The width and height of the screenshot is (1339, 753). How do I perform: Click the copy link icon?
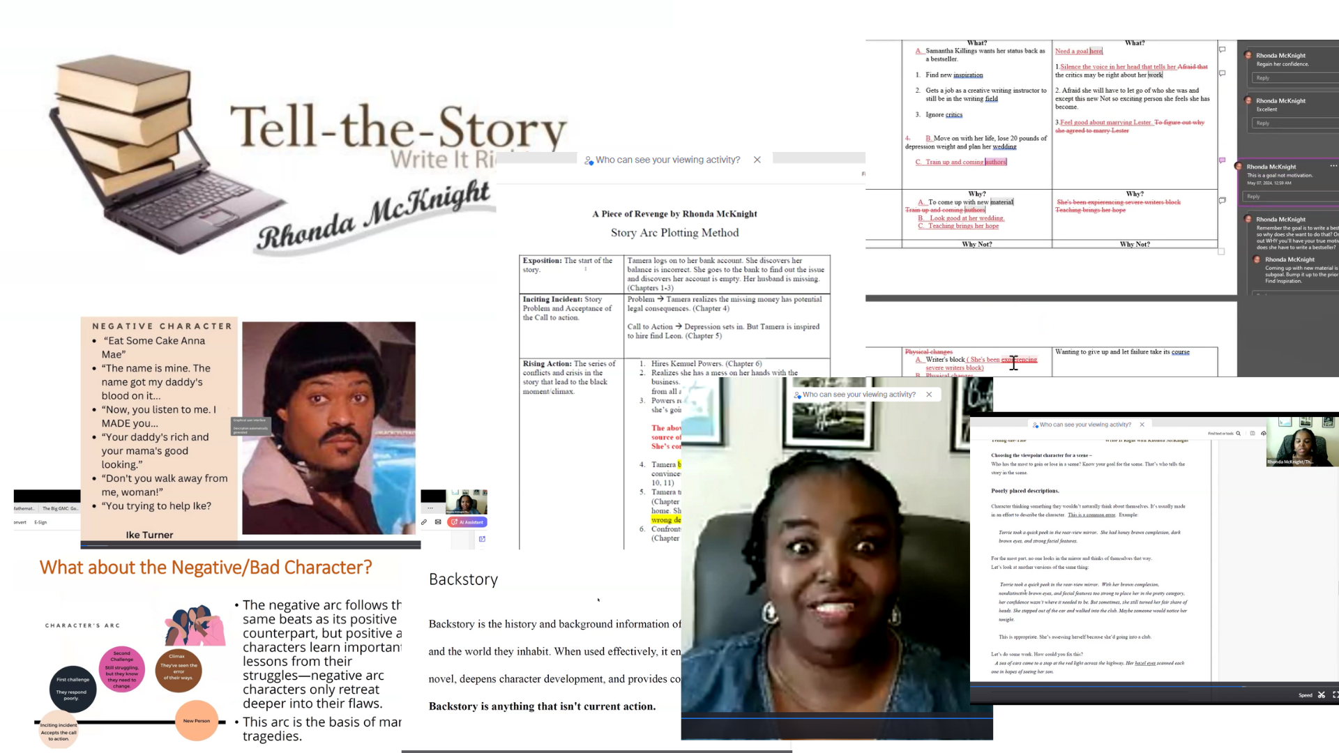click(424, 522)
